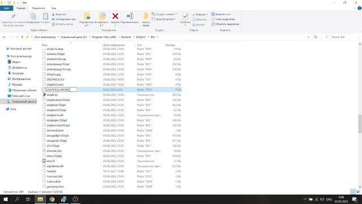Click the file list vertical scrollbar

360,124
